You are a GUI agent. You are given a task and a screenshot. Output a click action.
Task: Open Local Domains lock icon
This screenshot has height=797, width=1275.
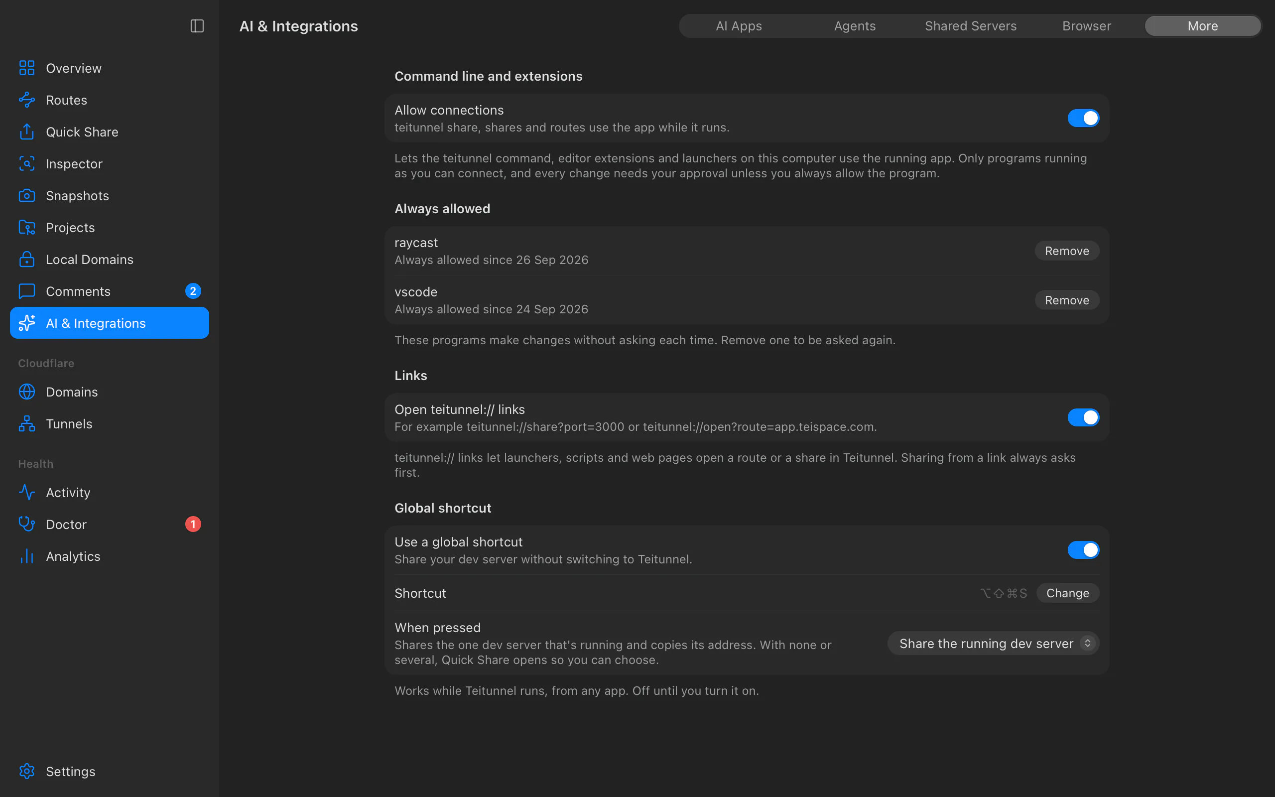click(x=27, y=260)
